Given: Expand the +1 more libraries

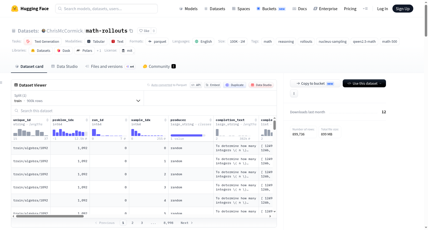Looking at the screenshot, I should [99, 50].
